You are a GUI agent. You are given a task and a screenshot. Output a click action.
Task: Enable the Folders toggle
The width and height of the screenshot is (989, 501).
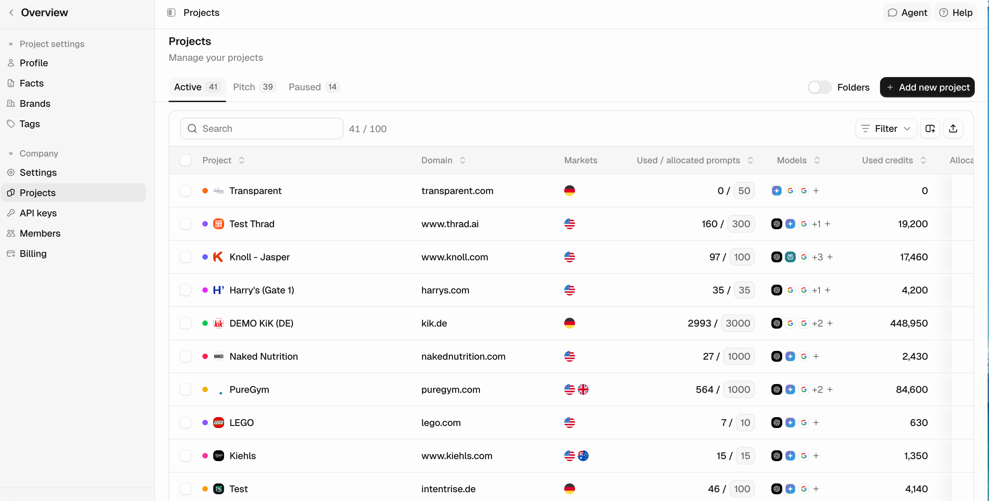click(819, 88)
